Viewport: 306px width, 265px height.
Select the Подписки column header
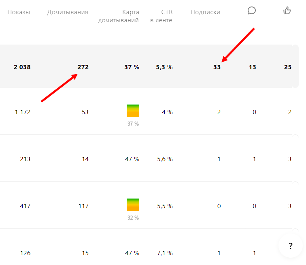click(205, 12)
